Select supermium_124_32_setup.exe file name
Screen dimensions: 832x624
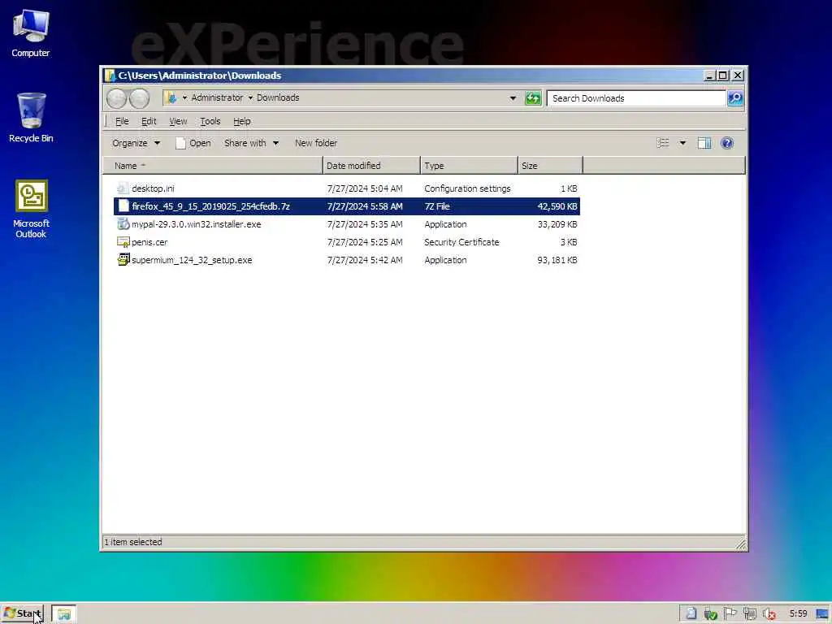[192, 260]
